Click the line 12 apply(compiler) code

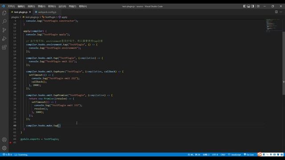point(35,31)
